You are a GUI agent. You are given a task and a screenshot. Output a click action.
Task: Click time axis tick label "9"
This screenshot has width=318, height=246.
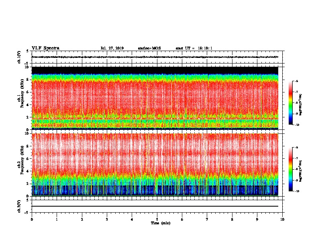coord(257,219)
